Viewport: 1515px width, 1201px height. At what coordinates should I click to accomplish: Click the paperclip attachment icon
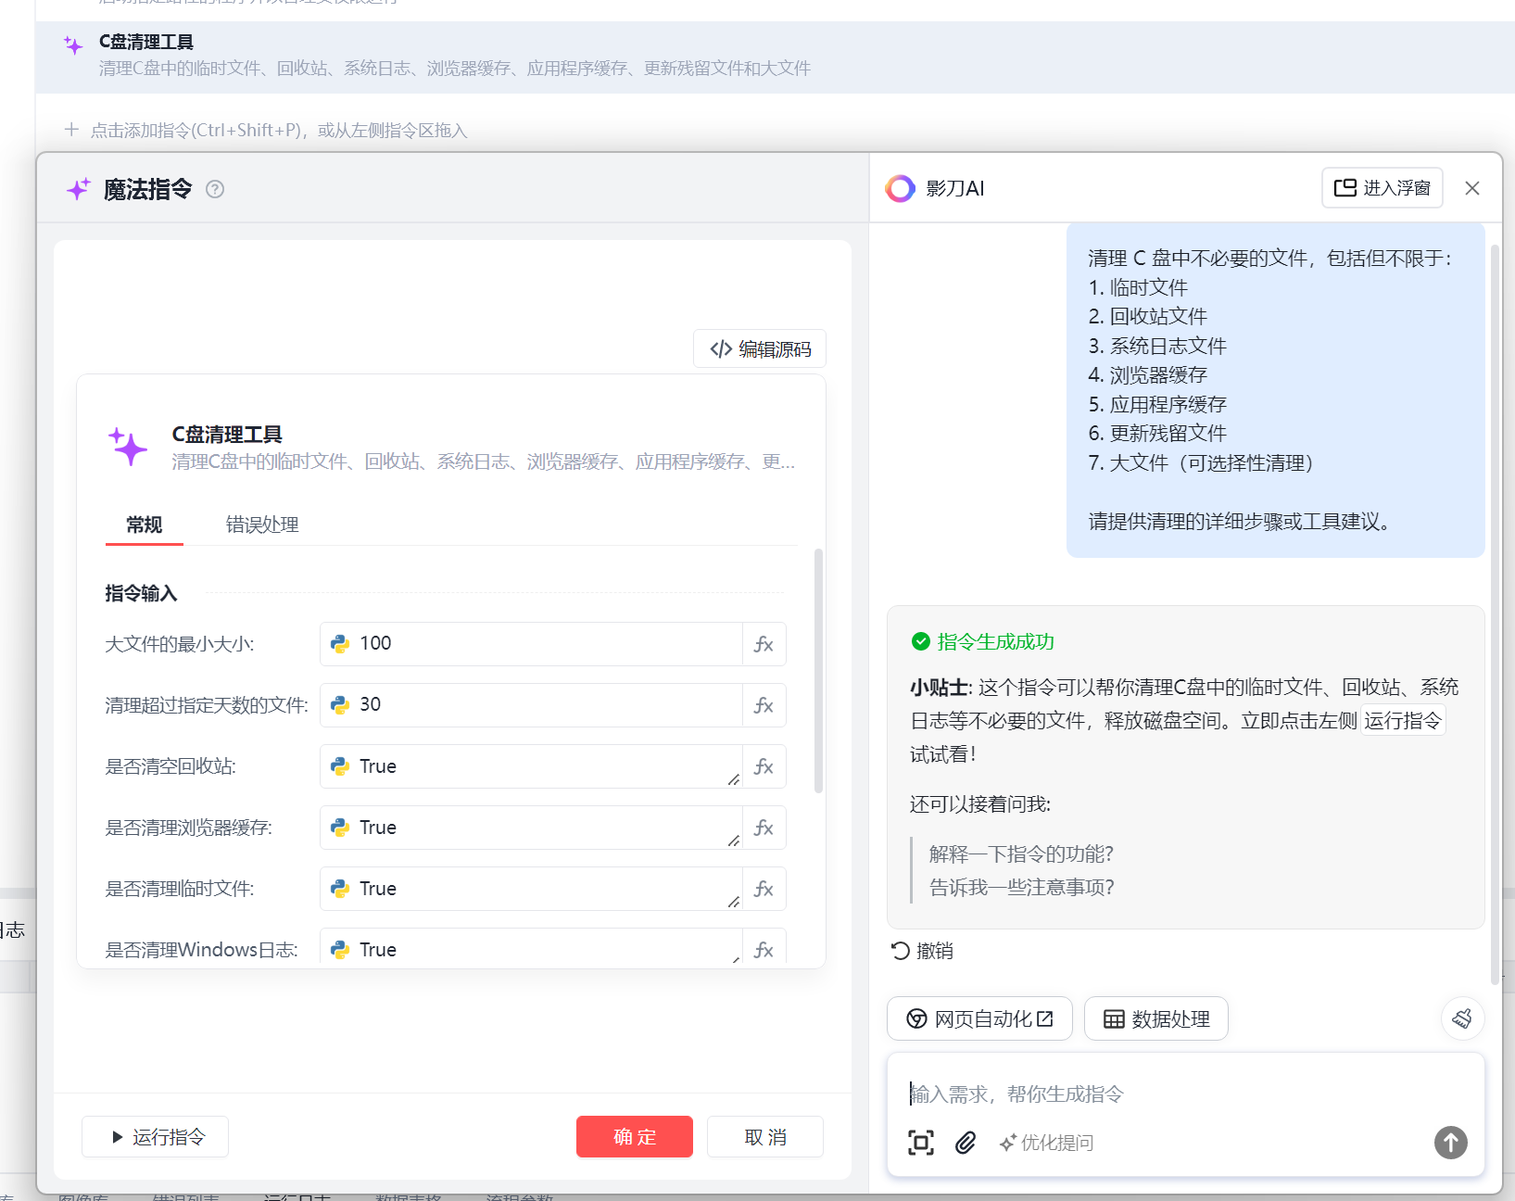[x=966, y=1143]
